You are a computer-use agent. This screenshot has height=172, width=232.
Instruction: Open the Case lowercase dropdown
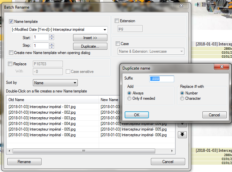point(181,51)
